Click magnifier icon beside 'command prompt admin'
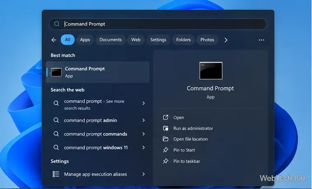312x189 pixels. click(x=56, y=120)
